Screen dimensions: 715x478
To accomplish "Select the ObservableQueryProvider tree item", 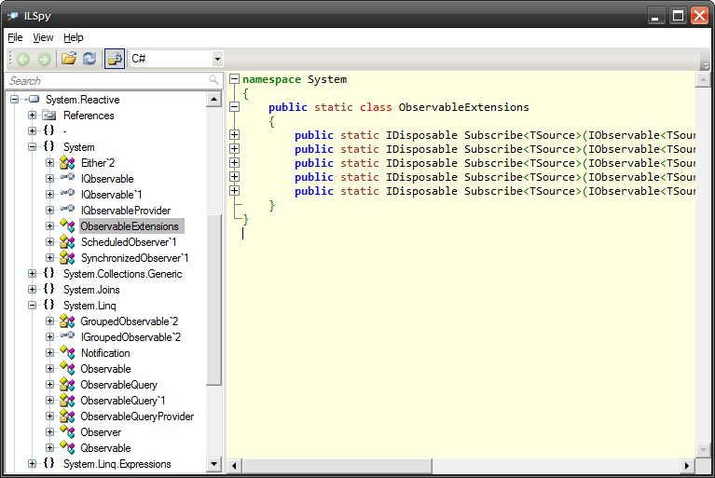I will (137, 417).
